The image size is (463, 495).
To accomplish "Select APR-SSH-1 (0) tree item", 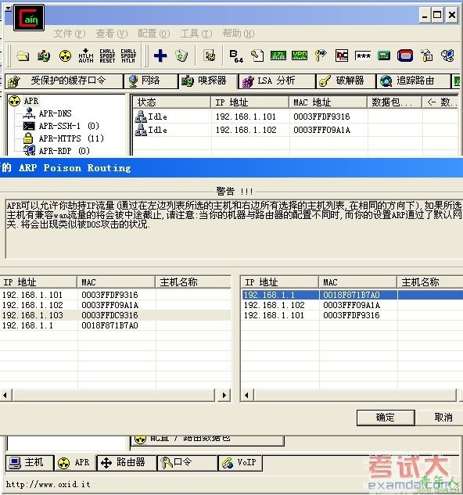I will click(x=69, y=126).
